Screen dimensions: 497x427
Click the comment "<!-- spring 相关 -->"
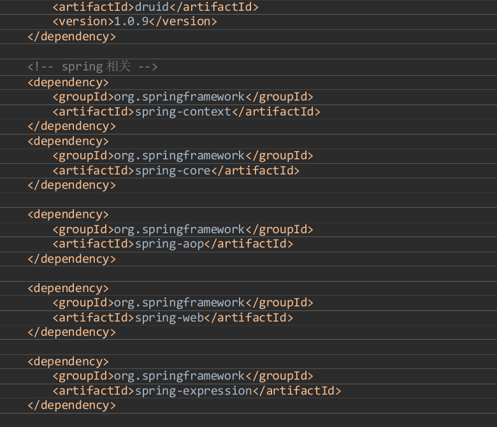coord(92,66)
